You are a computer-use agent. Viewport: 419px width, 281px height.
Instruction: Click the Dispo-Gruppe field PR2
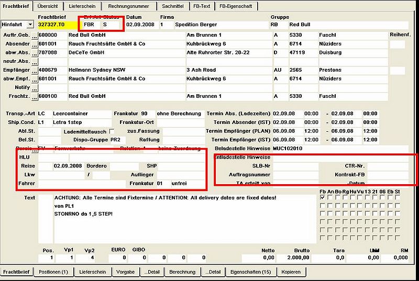pos(117,140)
